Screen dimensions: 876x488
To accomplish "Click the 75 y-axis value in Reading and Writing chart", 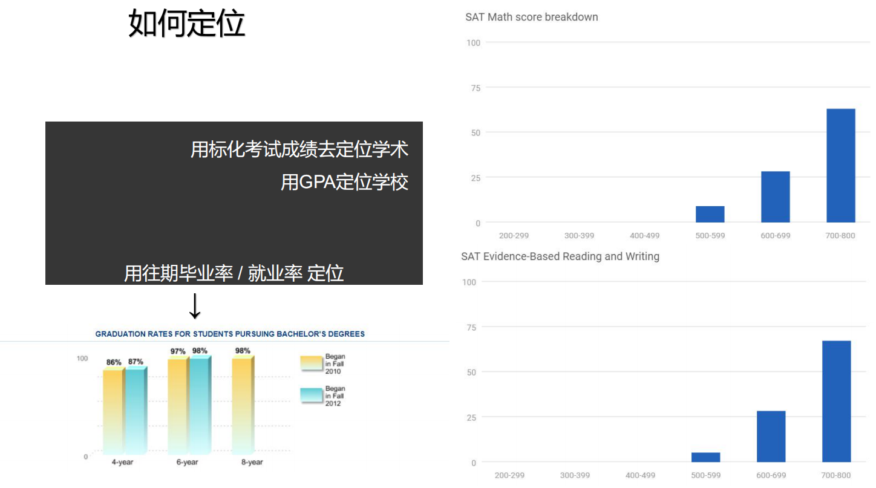I will click(471, 327).
